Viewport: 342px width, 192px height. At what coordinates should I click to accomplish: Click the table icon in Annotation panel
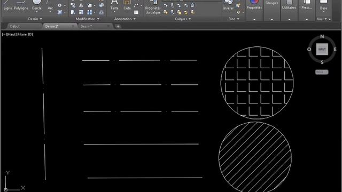pos(136,12)
